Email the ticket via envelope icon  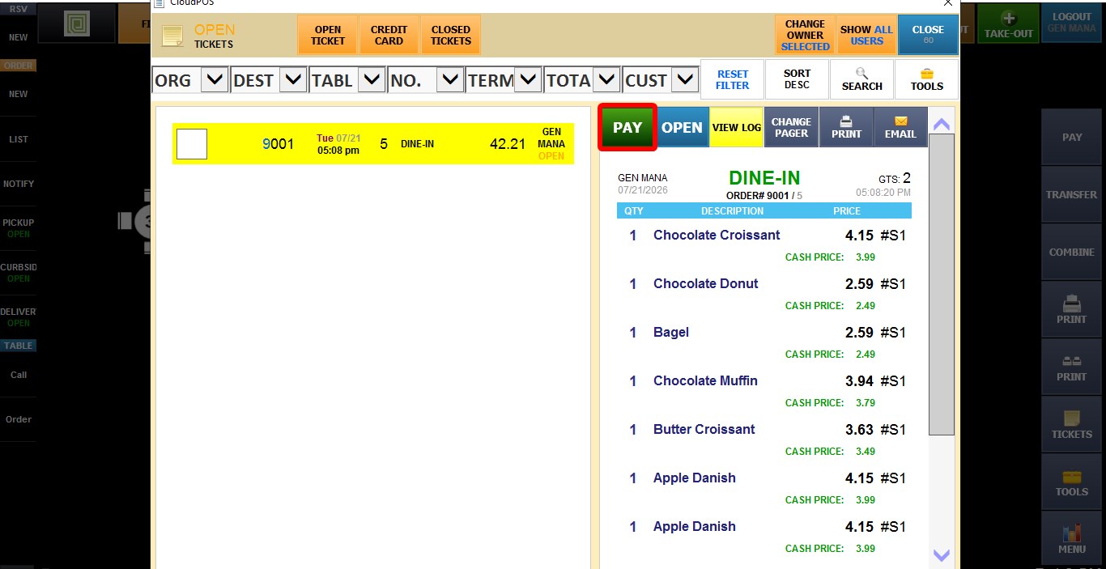click(x=900, y=127)
